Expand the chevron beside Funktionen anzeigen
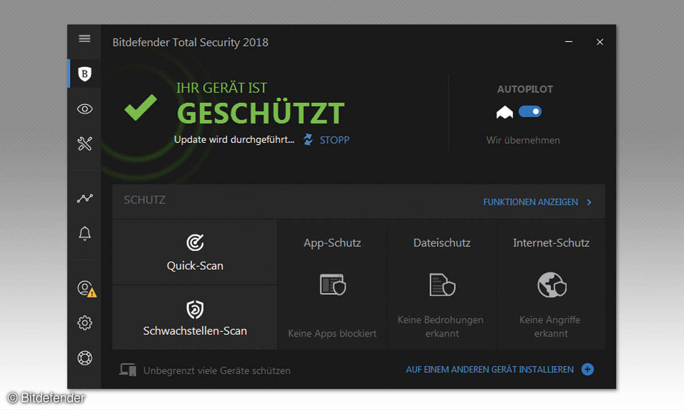This screenshot has width=684, height=410. 589,202
